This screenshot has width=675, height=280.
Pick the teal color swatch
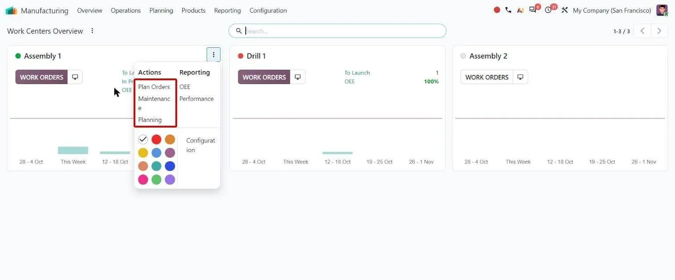(x=156, y=166)
